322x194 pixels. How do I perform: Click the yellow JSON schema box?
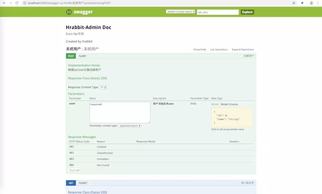click(232, 117)
